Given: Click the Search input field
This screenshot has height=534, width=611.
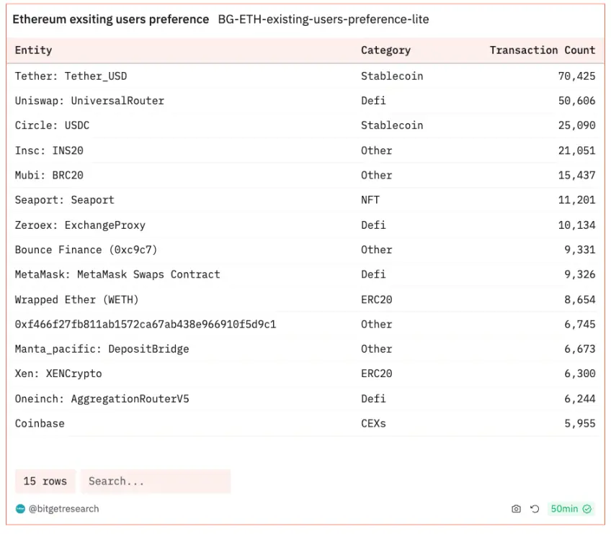Looking at the screenshot, I should (155, 481).
